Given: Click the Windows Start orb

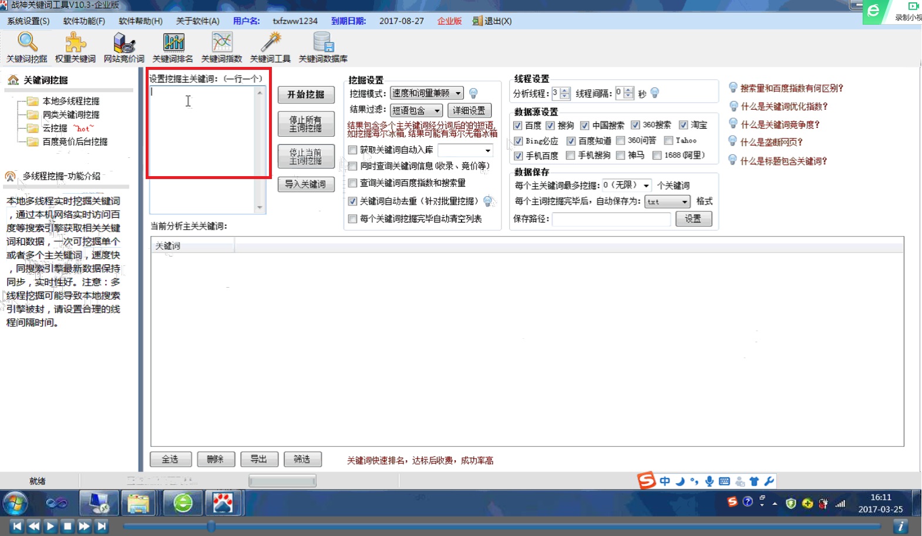Looking at the screenshot, I should (15, 503).
